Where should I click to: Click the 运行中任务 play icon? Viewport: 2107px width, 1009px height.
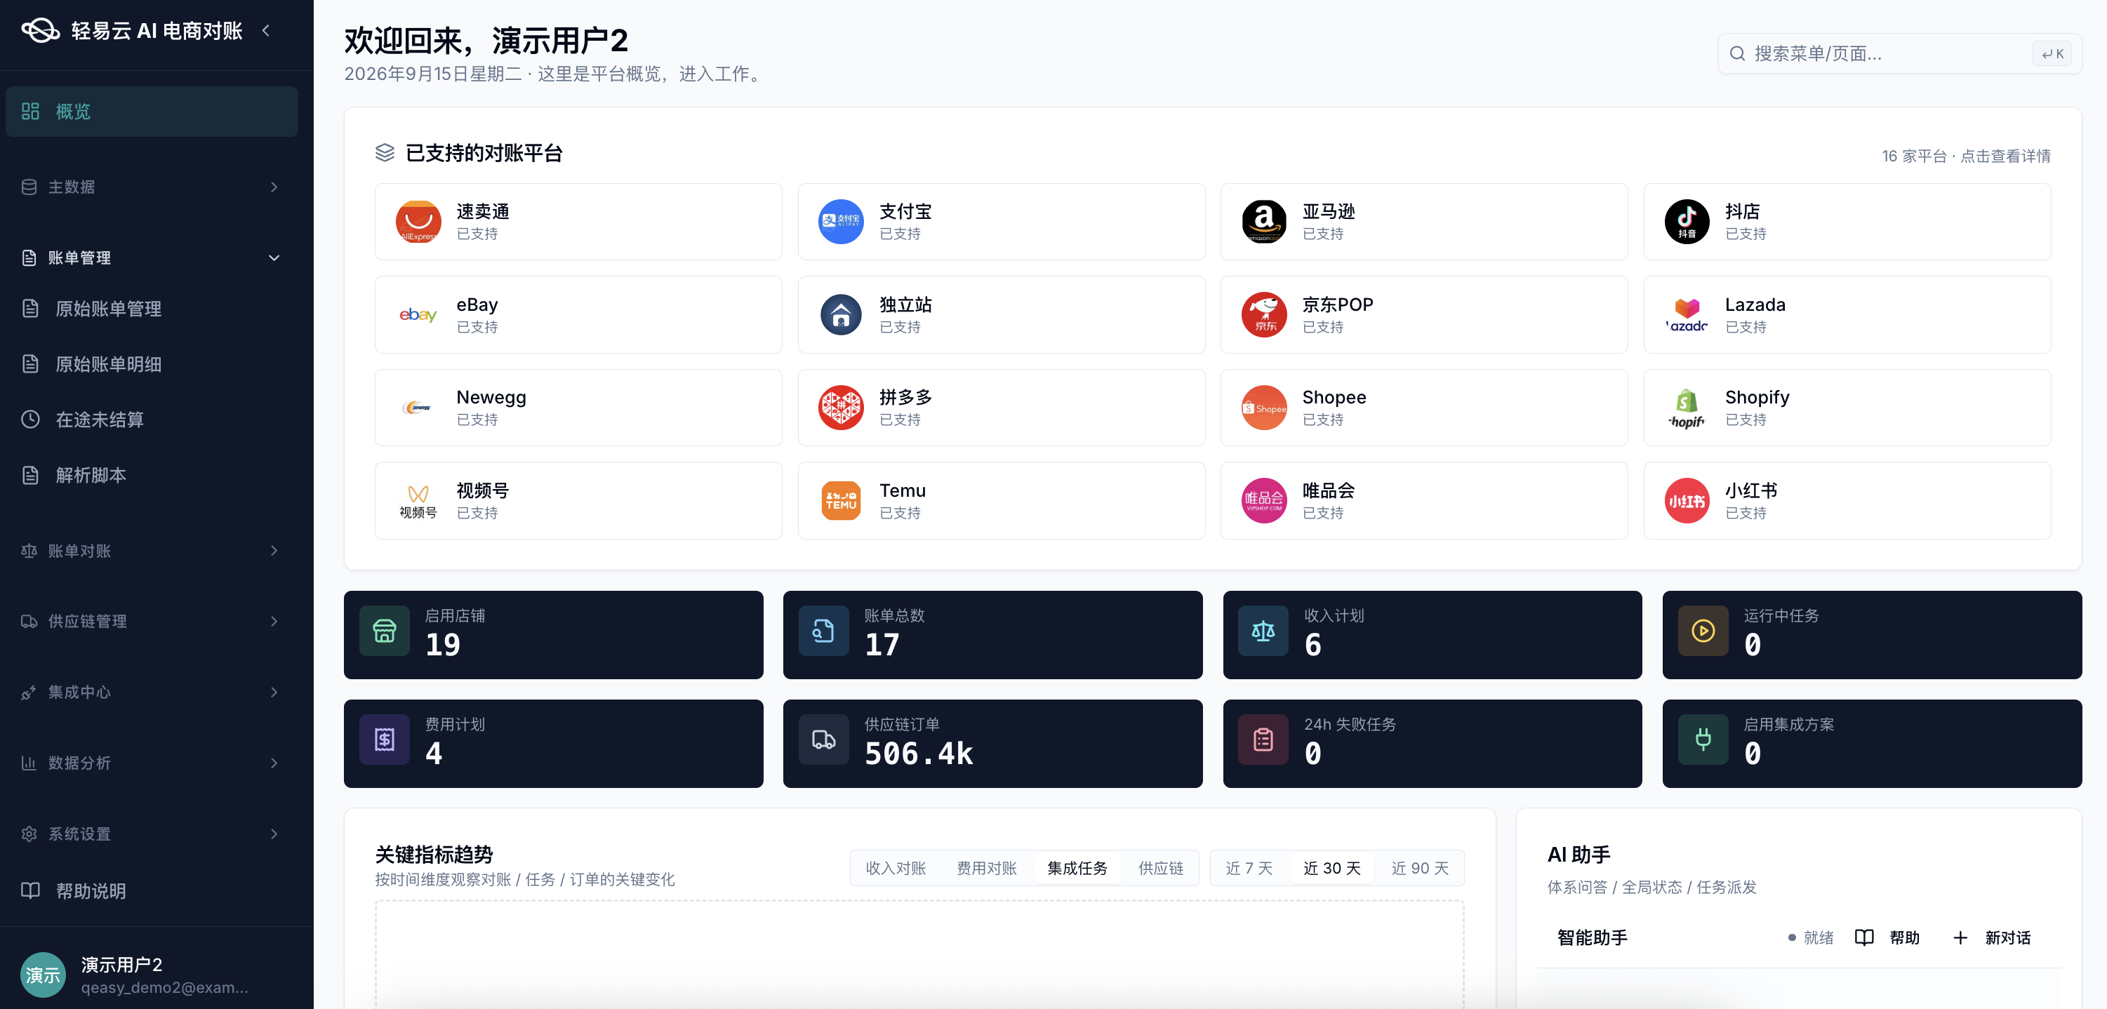coord(1703,630)
